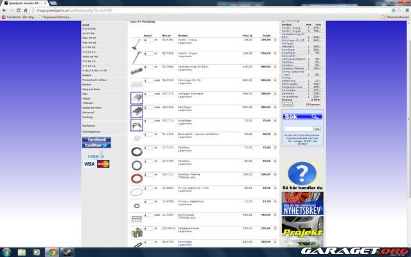
Task: Click the blue question mark help image
Action: [302, 173]
